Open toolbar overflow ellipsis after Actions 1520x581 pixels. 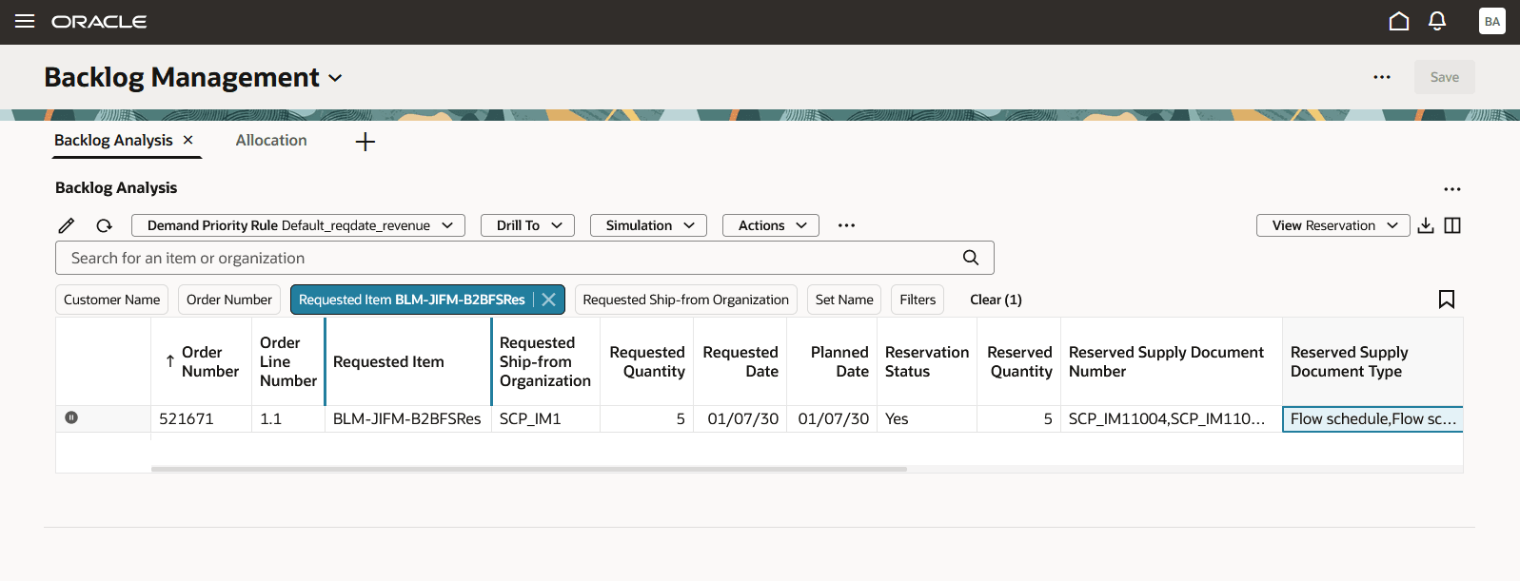coord(846,225)
